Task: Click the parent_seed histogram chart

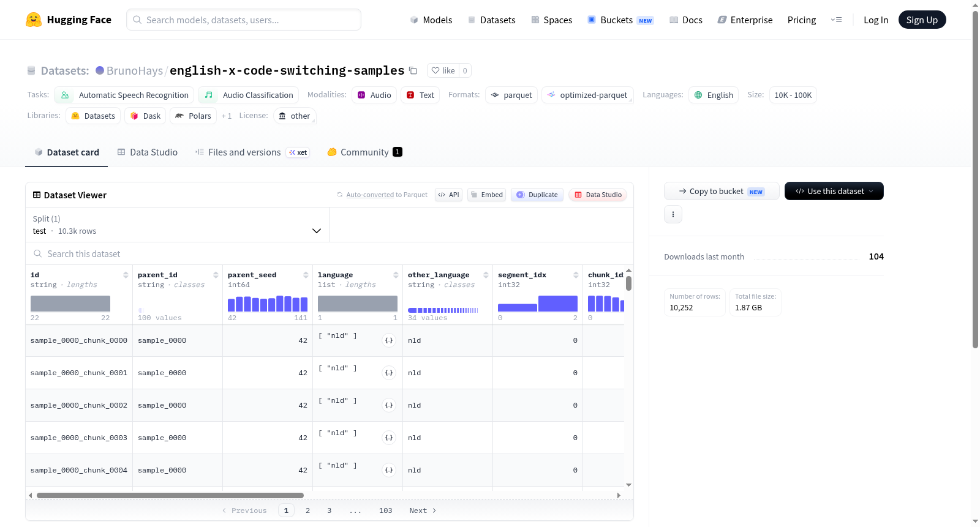Action: 268,304
